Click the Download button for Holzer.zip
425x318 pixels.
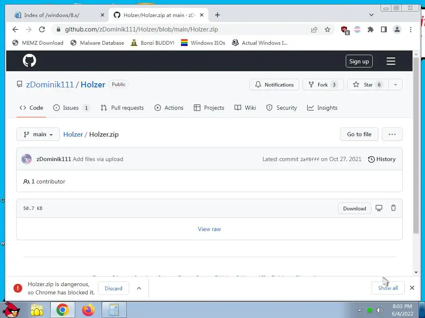pyautogui.click(x=354, y=209)
